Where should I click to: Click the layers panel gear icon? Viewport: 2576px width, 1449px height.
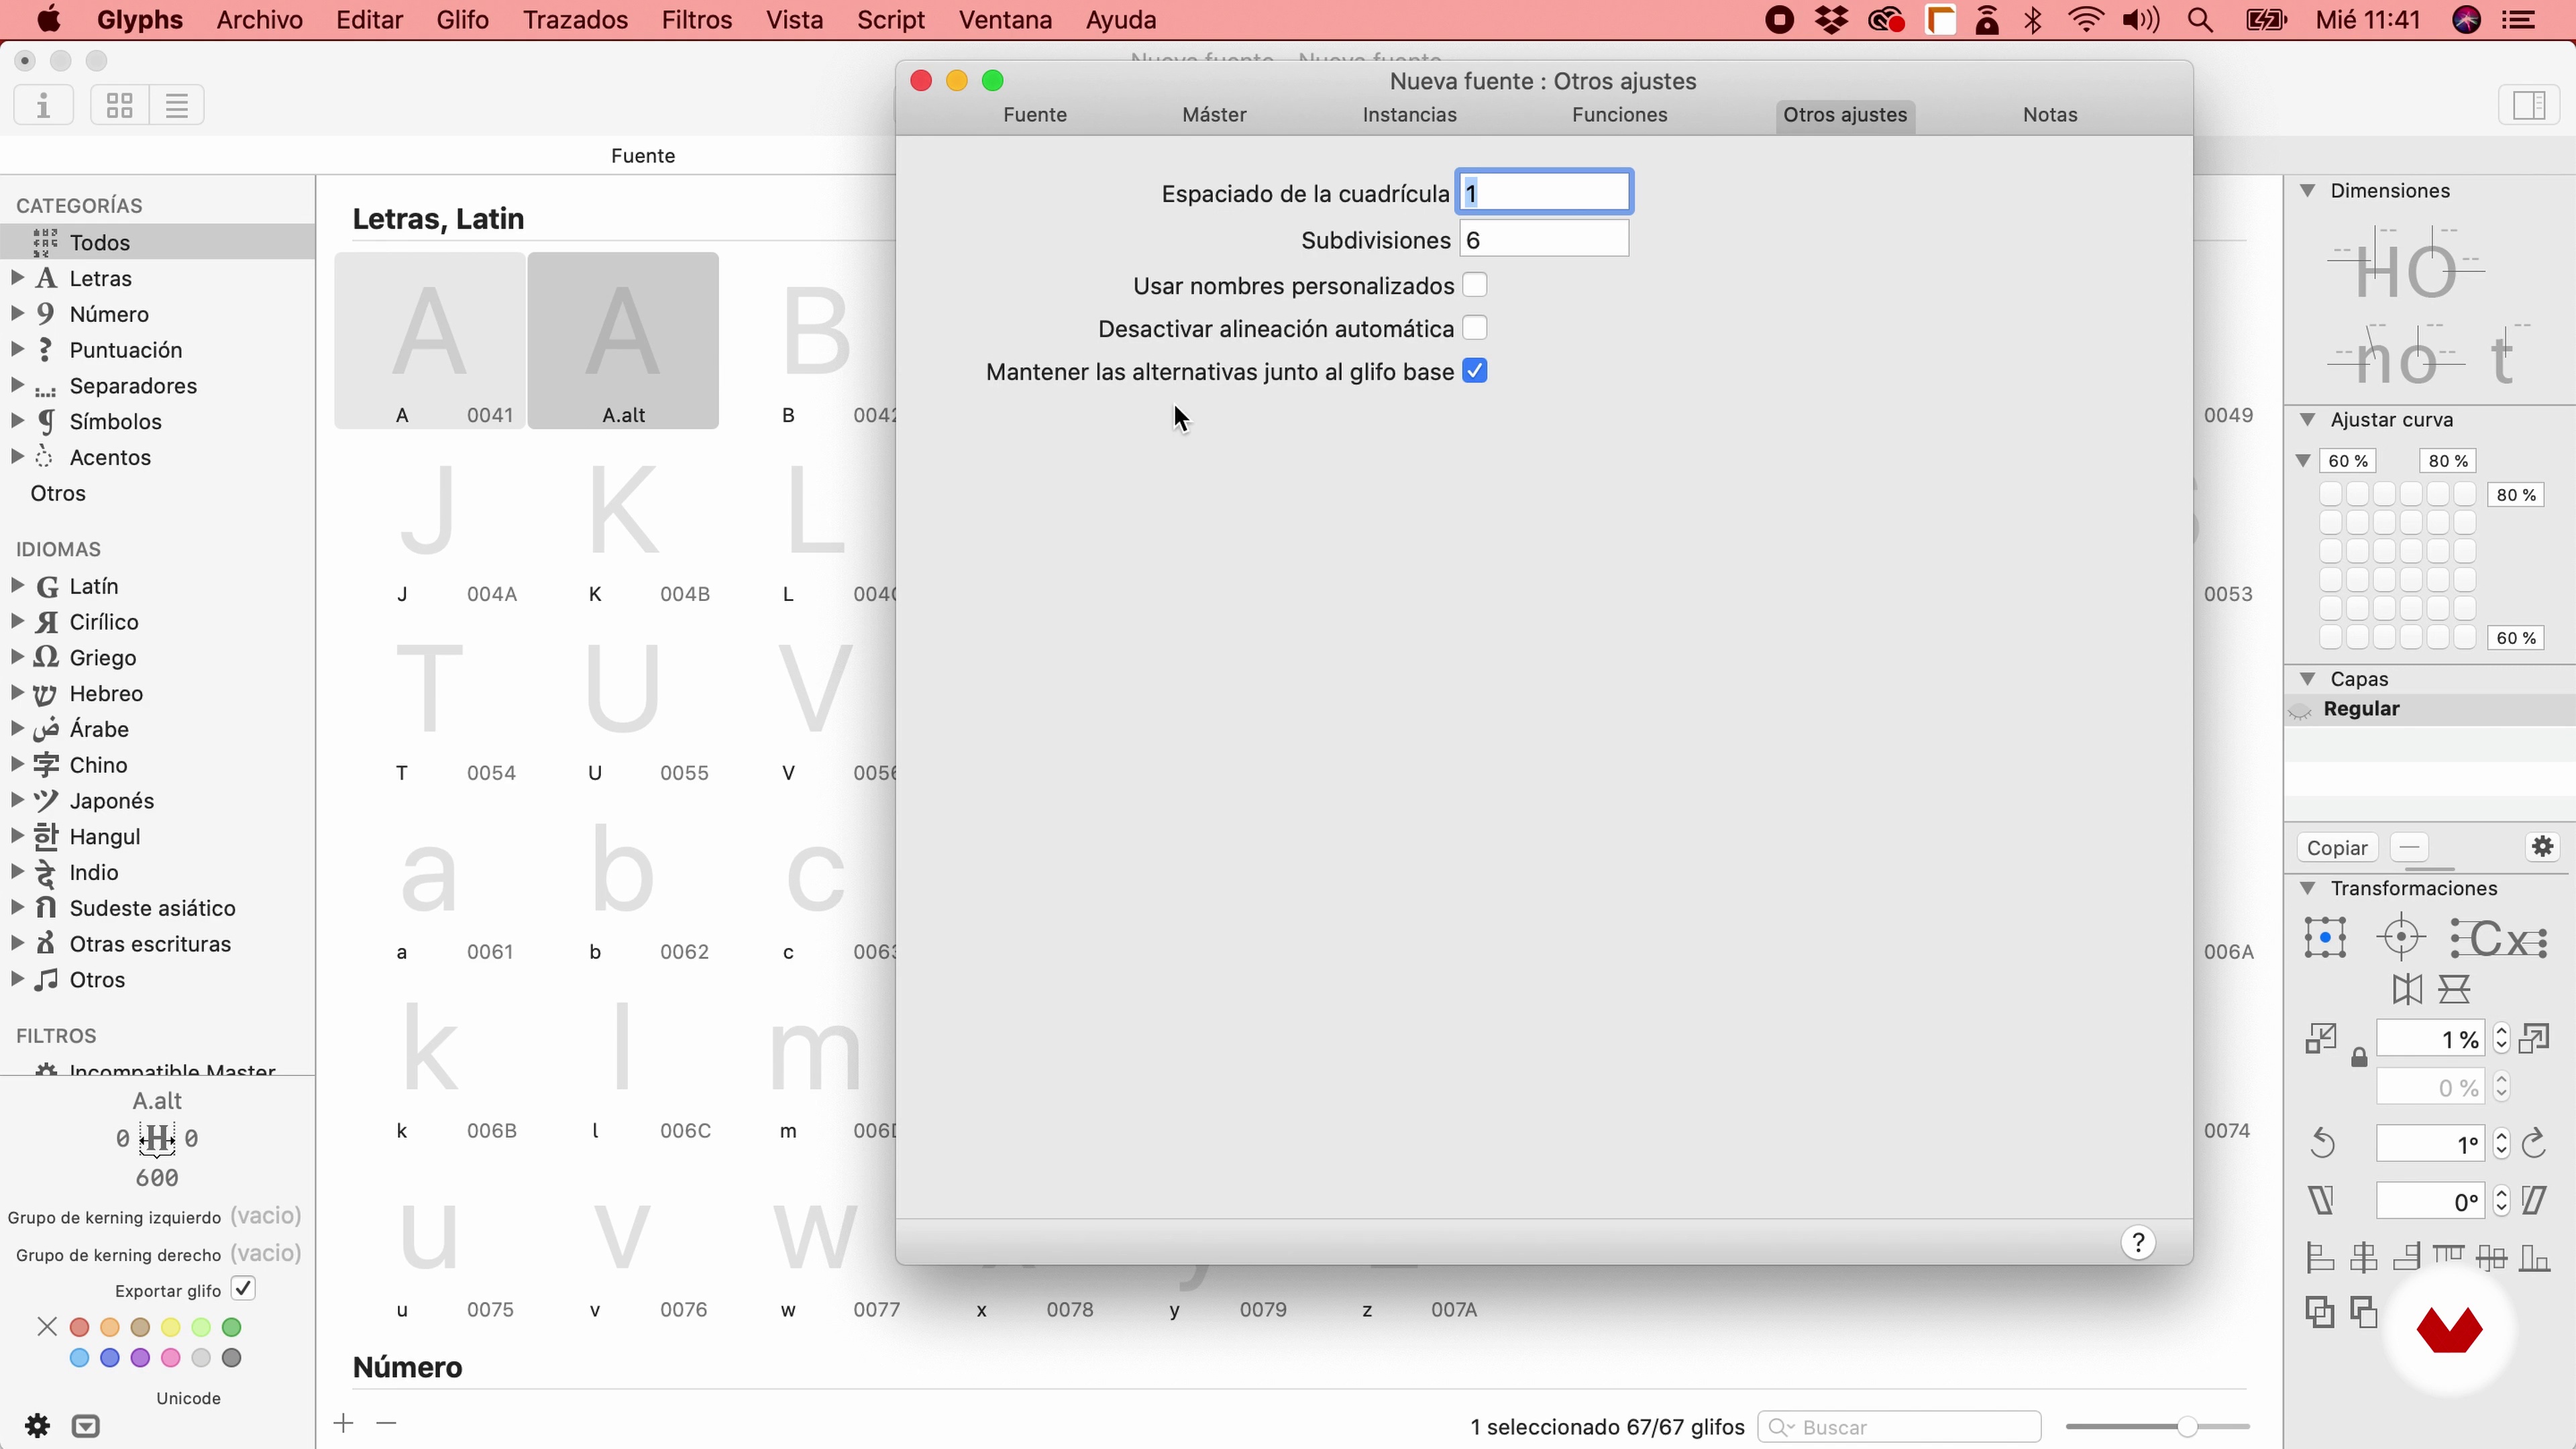(2542, 847)
